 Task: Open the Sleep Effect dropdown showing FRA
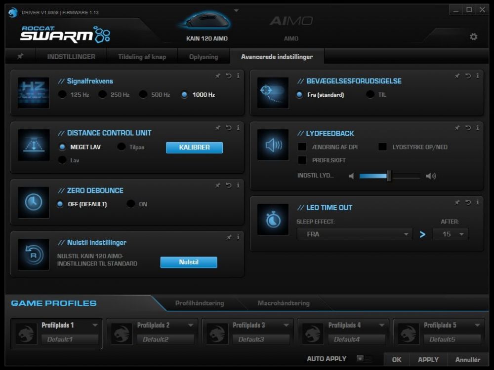[x=354, y=234]
